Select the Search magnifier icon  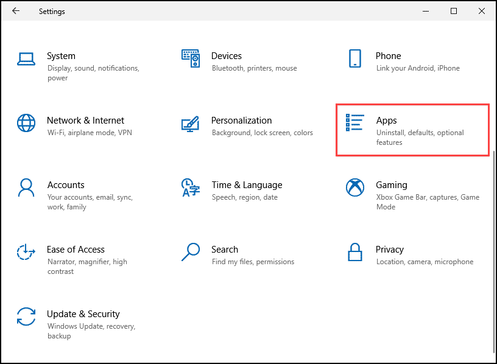click(191, 252)
